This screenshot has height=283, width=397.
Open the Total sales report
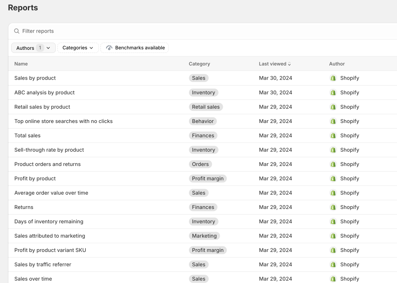[x=28, y=136]
